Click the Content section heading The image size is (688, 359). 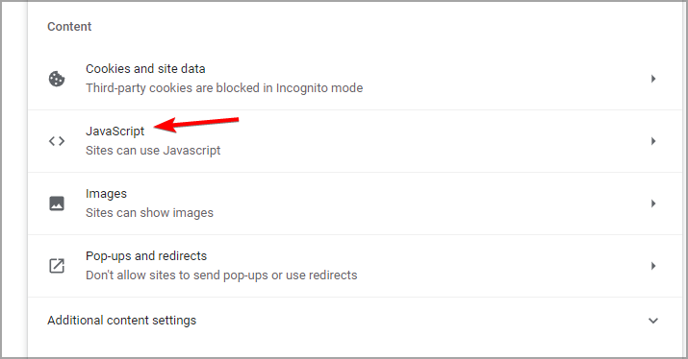[x=69, y=27]
